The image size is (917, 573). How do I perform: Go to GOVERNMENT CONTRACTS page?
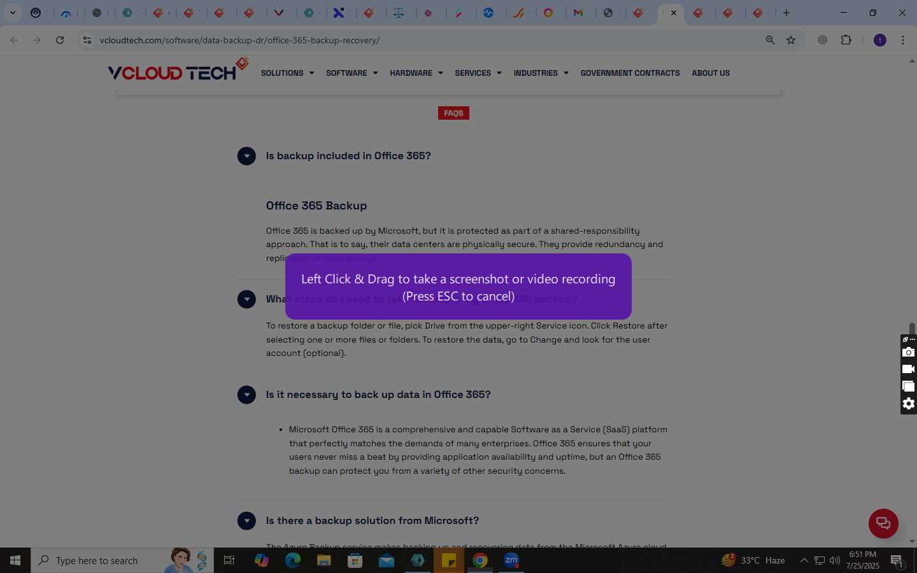pyautogui.click(x=630, y=73)
